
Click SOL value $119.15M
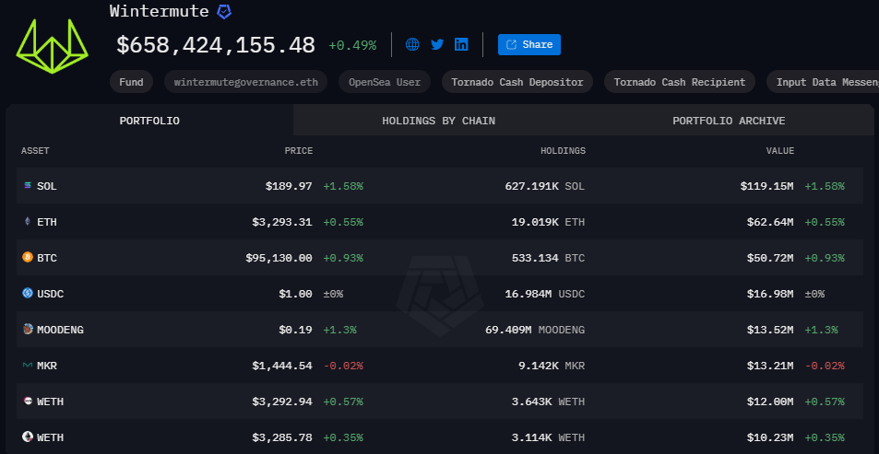(x=766, y=186)
